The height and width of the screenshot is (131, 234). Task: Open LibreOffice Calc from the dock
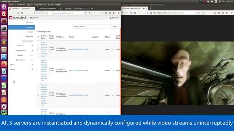point(4,86)
